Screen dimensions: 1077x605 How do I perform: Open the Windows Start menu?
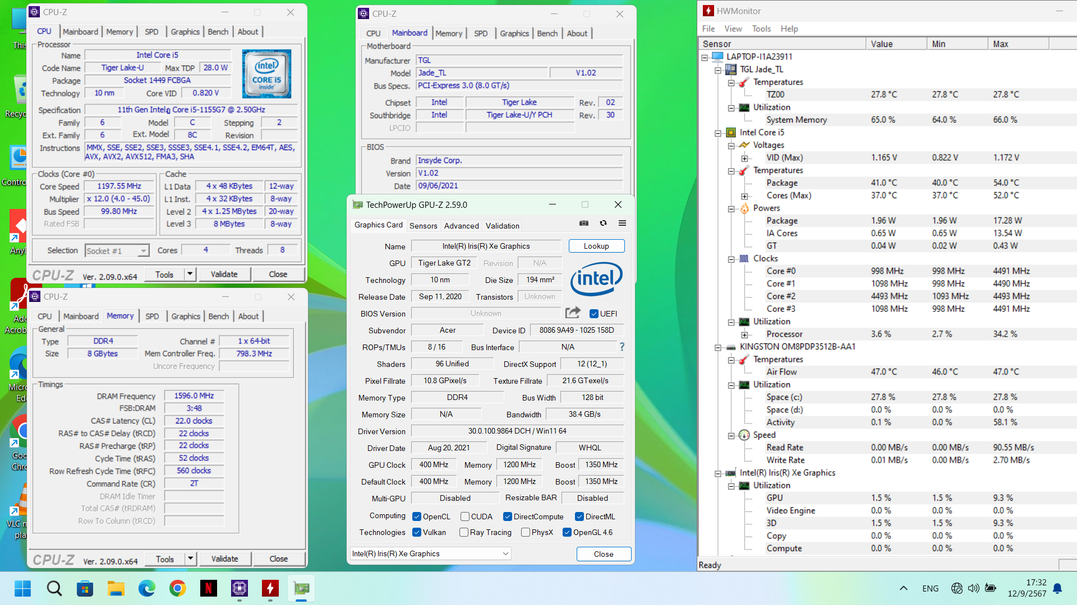(23, 588)
